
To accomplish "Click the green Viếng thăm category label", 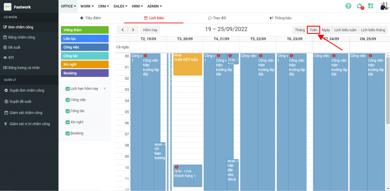I will pyautogui.click(x=85, y=30).
